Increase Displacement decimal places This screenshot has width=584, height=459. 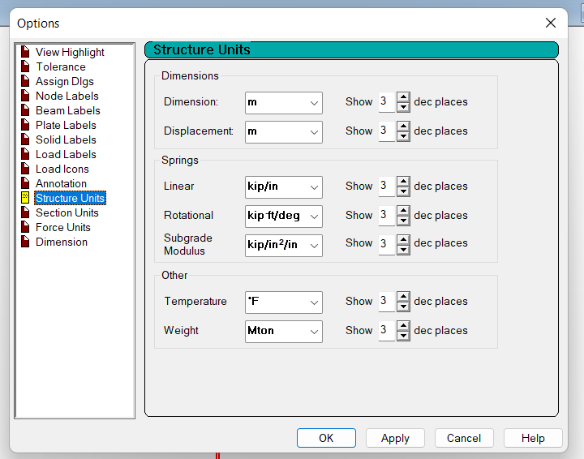pos(403,126)
